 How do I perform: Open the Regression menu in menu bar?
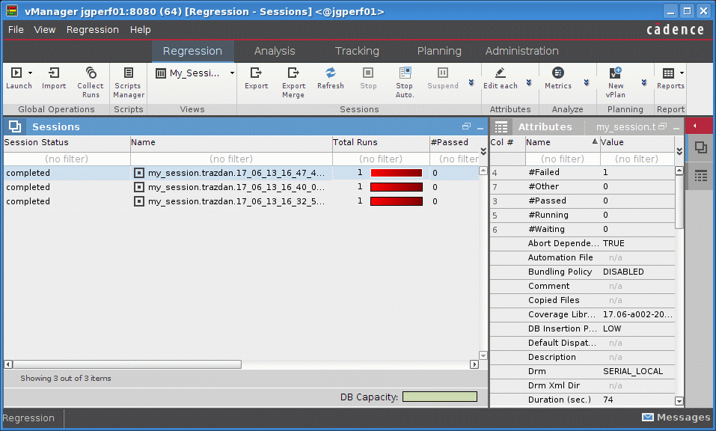coord(93,30)
